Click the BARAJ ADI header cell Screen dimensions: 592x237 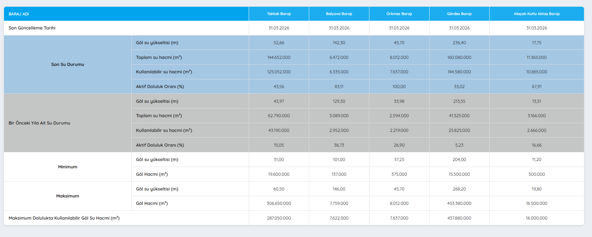click(19, 14)
